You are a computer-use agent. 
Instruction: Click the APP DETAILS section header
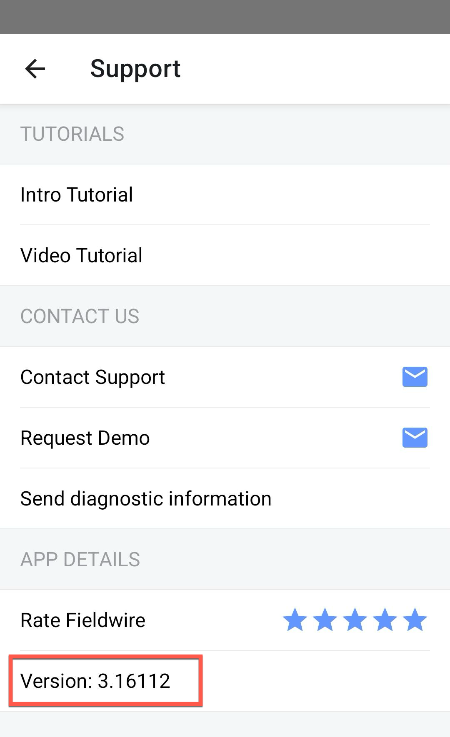pyautogui.click(x=80, y=560)
